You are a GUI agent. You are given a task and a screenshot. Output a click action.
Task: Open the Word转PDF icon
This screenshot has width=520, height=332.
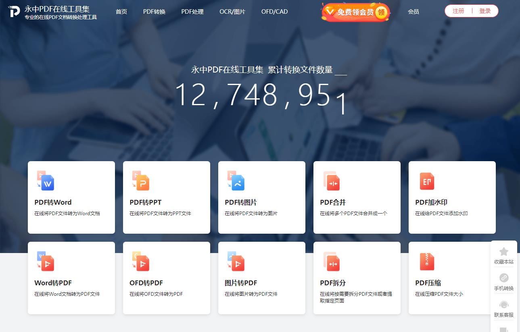[x=45, y=261]
